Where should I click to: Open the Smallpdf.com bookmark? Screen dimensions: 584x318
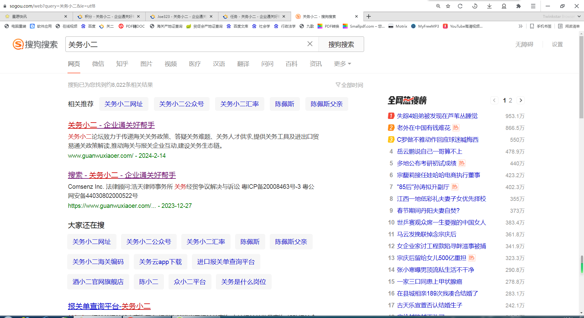pyautogui.click(x=364, y=26)
